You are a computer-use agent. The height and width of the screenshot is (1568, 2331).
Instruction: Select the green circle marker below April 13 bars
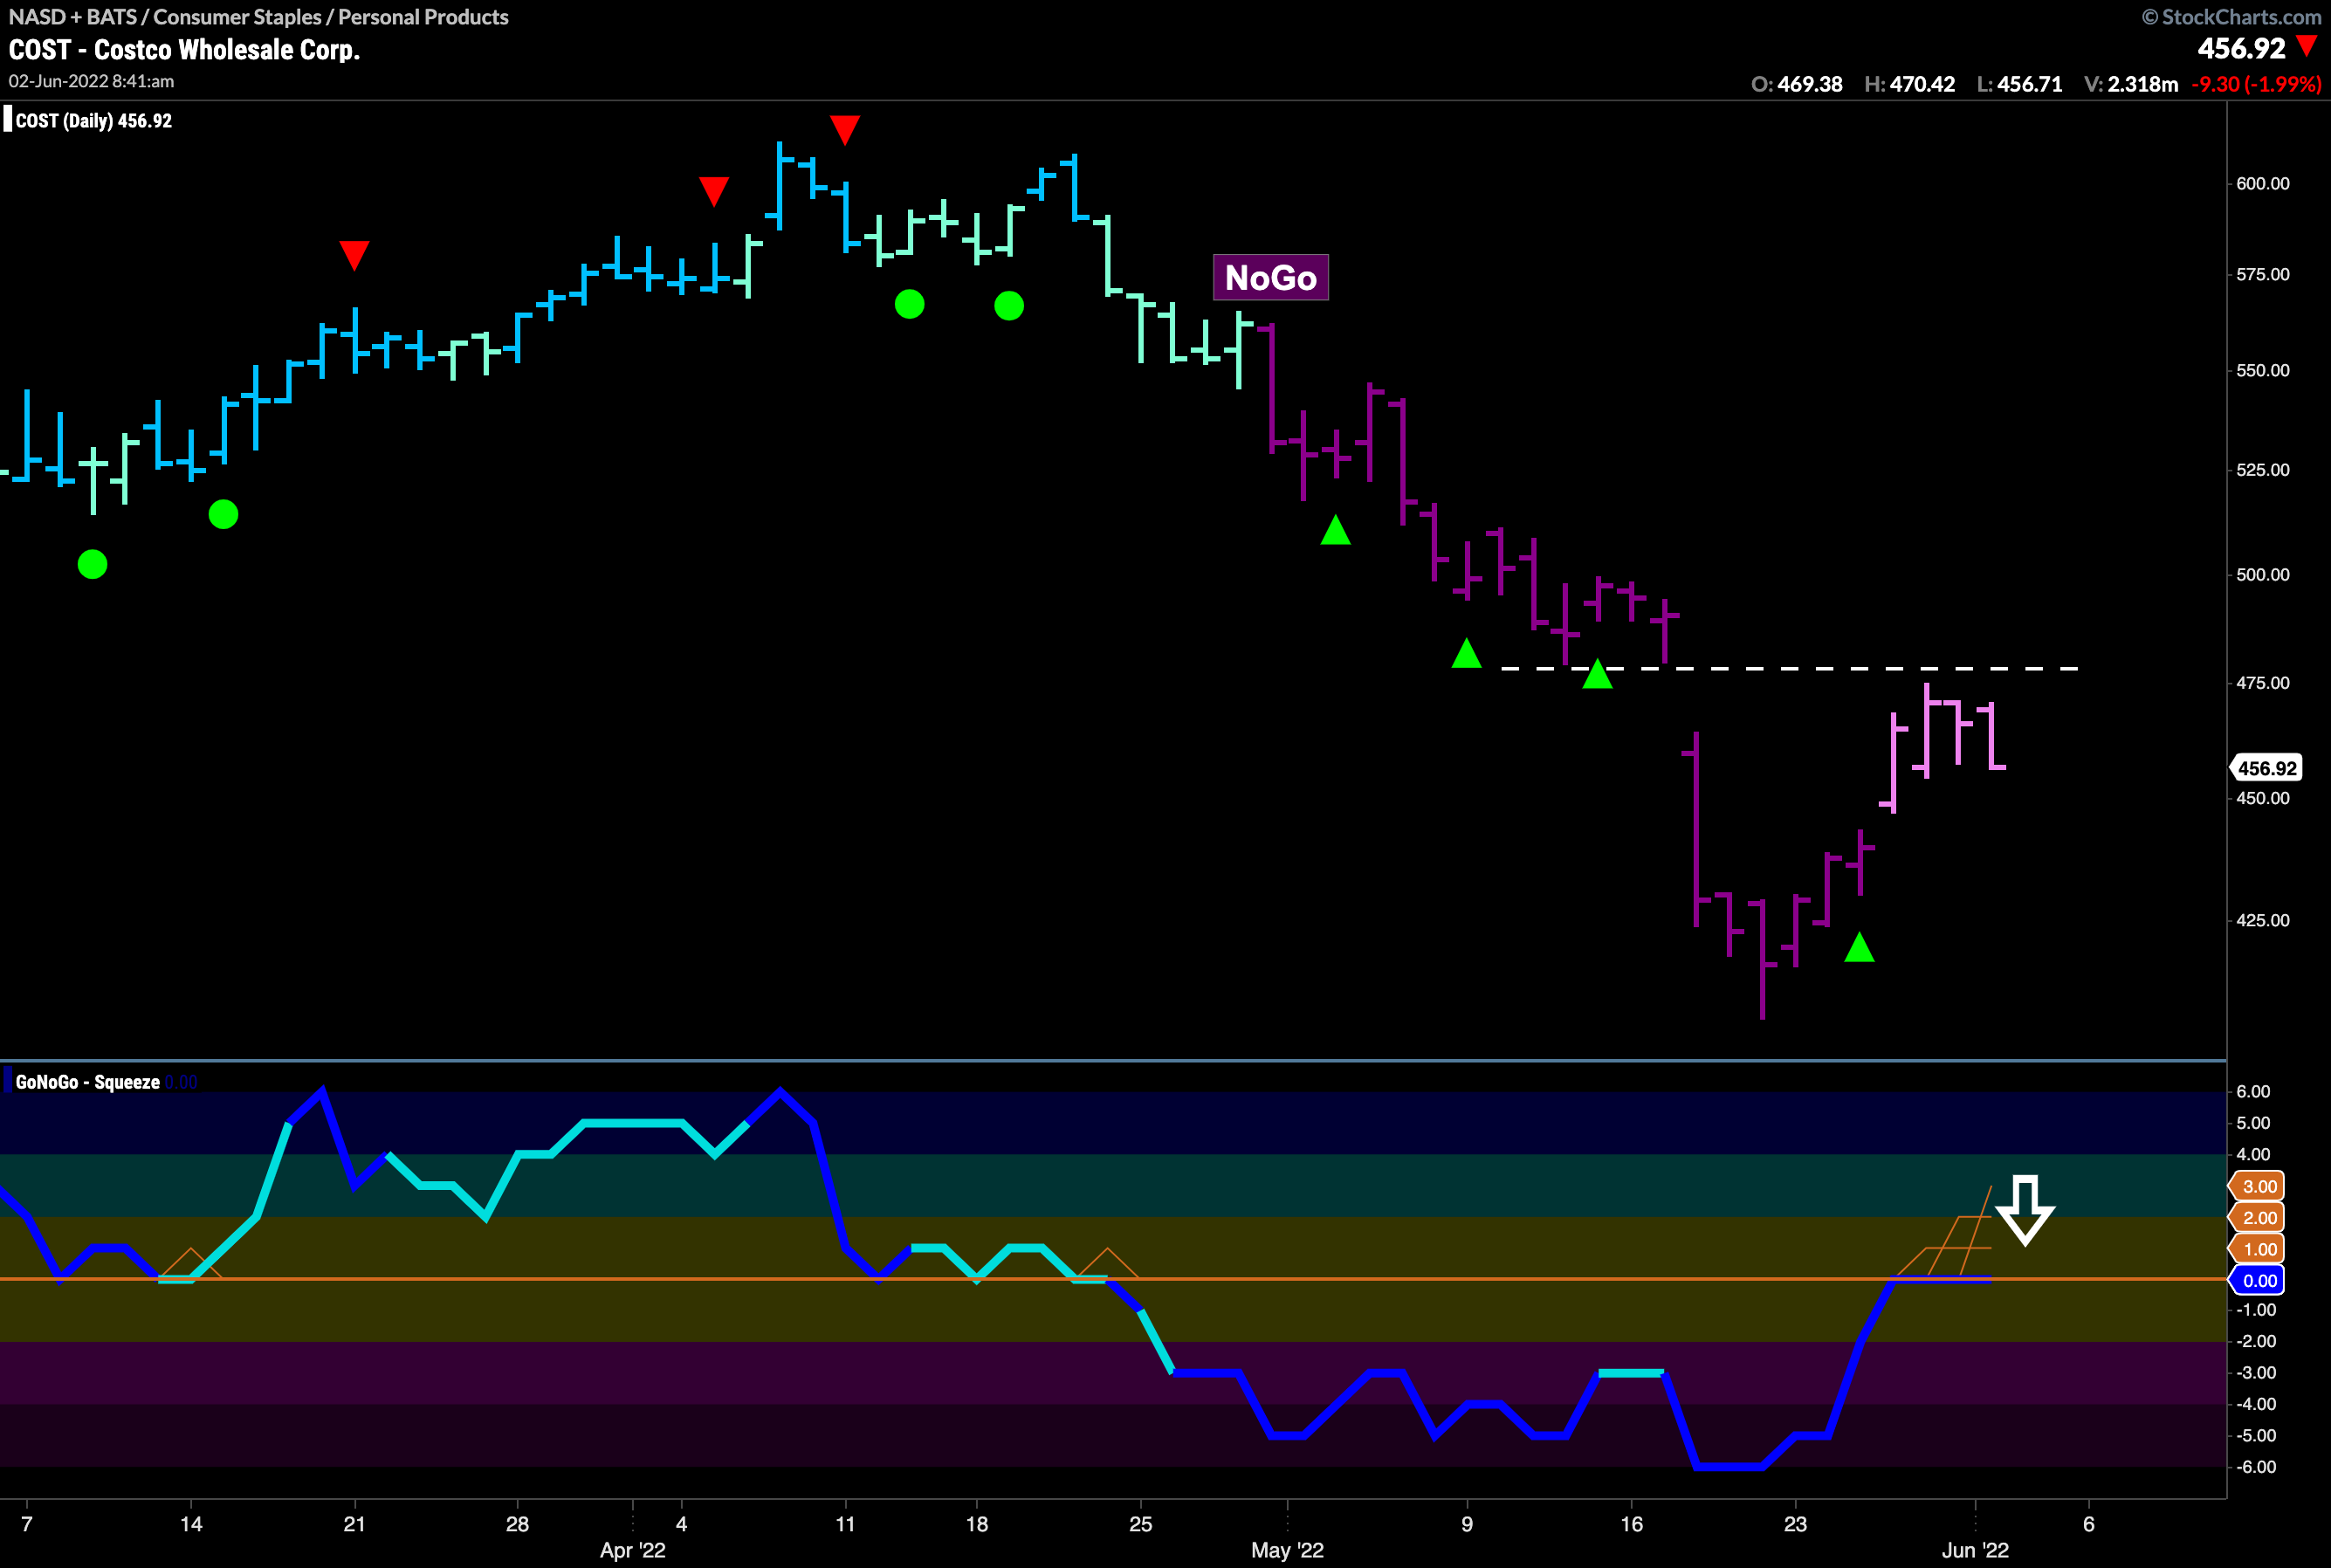tap(909, 304)
